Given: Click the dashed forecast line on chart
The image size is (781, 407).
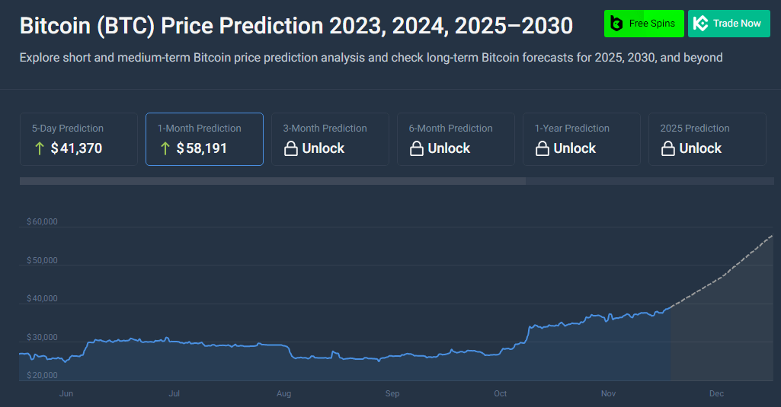Looking at the screenshot, I should (722, 276).
